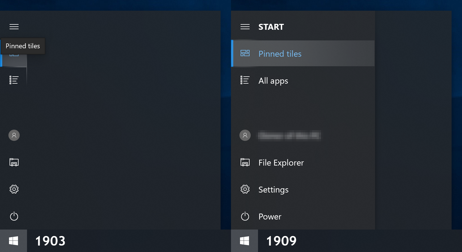Open the All apps list icon in the 1903 Start menu
462x252 pixels.
(14, 80)
